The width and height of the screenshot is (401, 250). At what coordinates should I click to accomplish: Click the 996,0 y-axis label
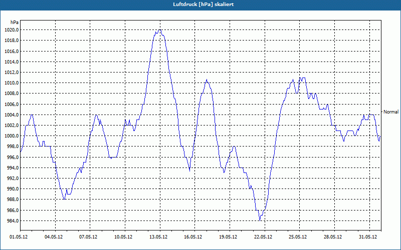pos(12,157)
